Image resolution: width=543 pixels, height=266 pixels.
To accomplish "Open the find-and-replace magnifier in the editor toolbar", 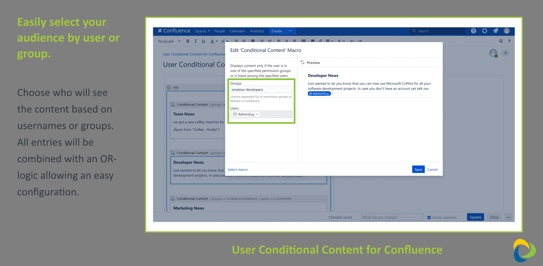I will [501, 41].
